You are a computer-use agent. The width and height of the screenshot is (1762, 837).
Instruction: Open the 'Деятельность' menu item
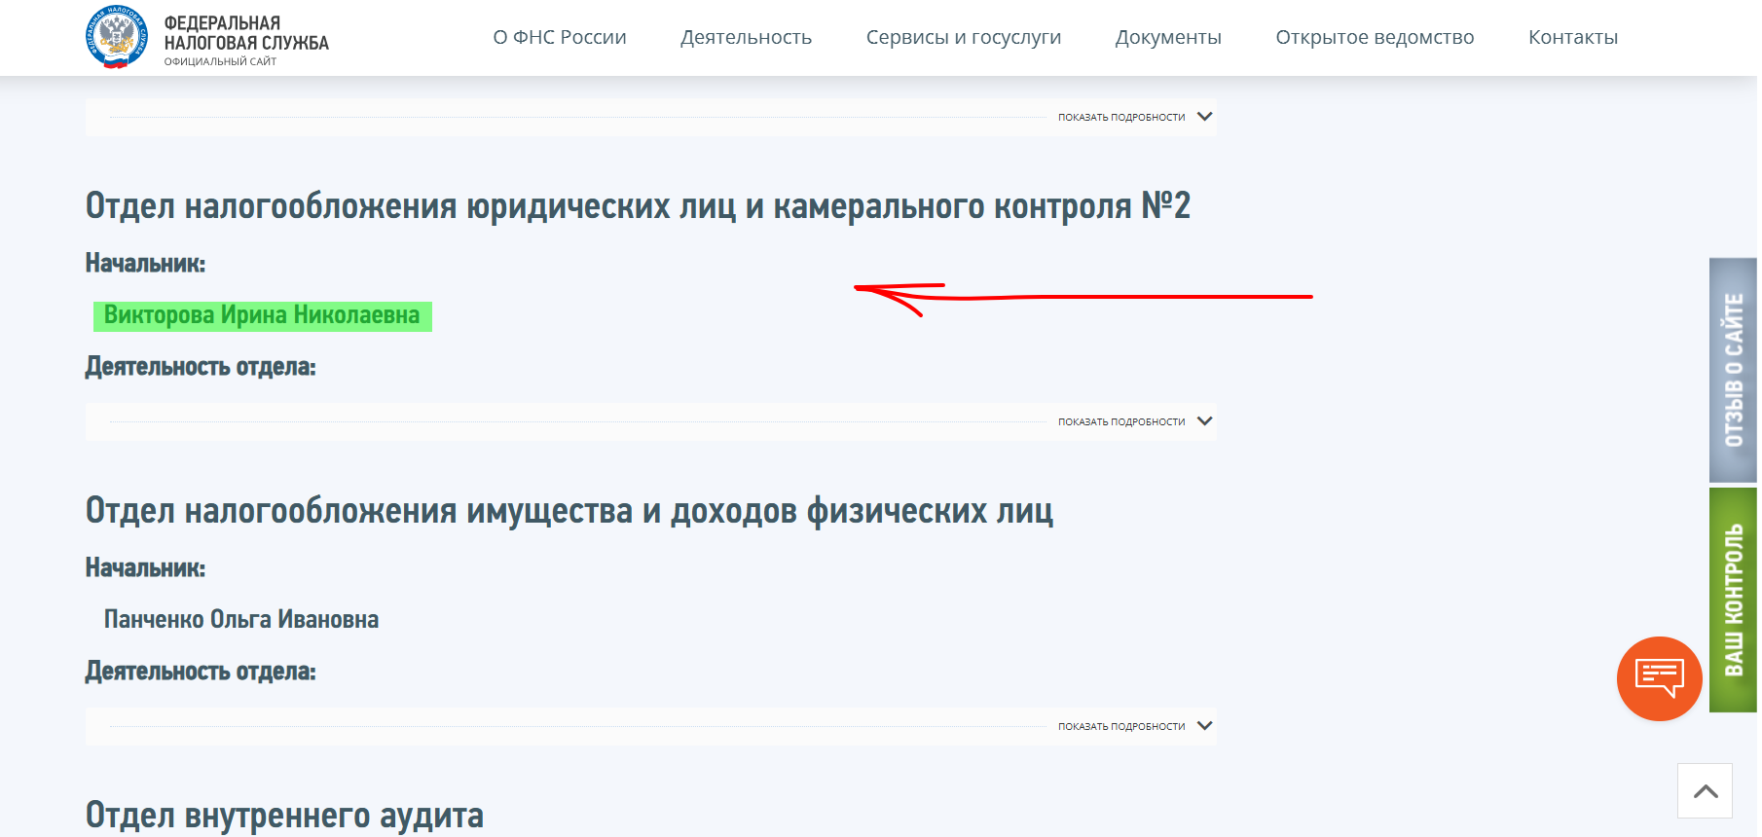click(746, 37)
